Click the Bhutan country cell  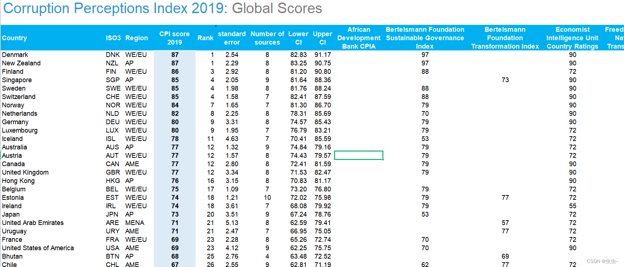point(12,256)
